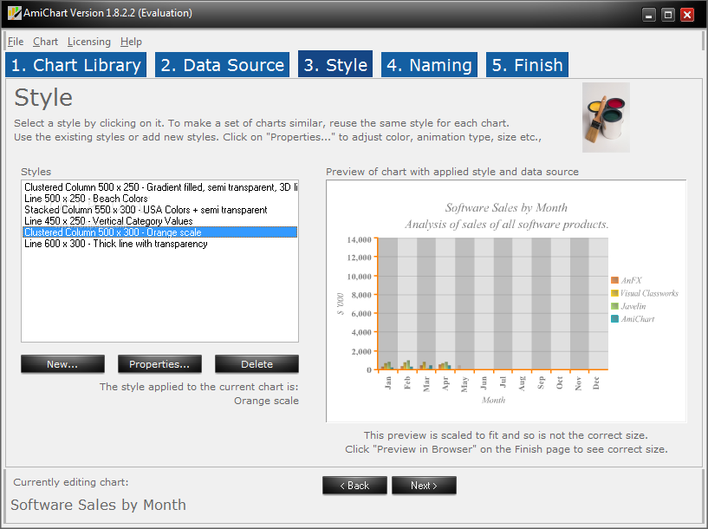Viewport: 708px width, 529px height.
Task: Minimize the AmiChart window
Action: coord(649,15)
